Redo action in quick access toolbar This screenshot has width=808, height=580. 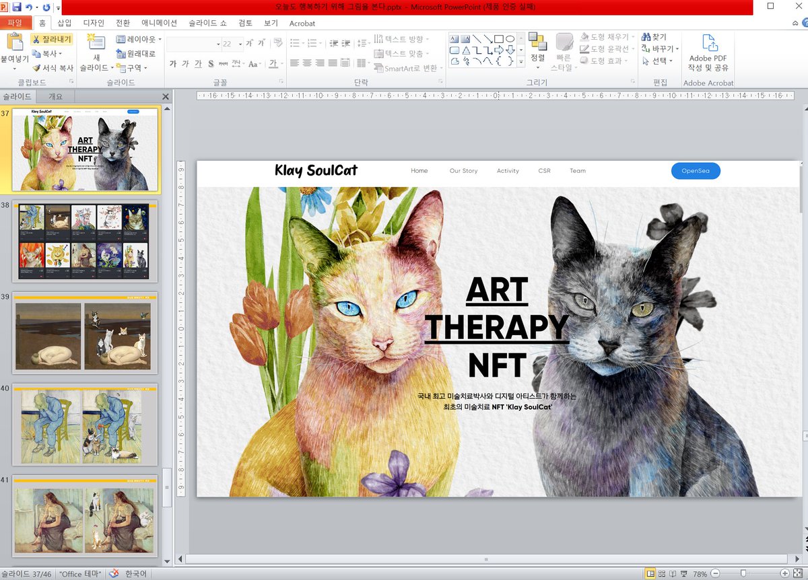click(46, 7)
